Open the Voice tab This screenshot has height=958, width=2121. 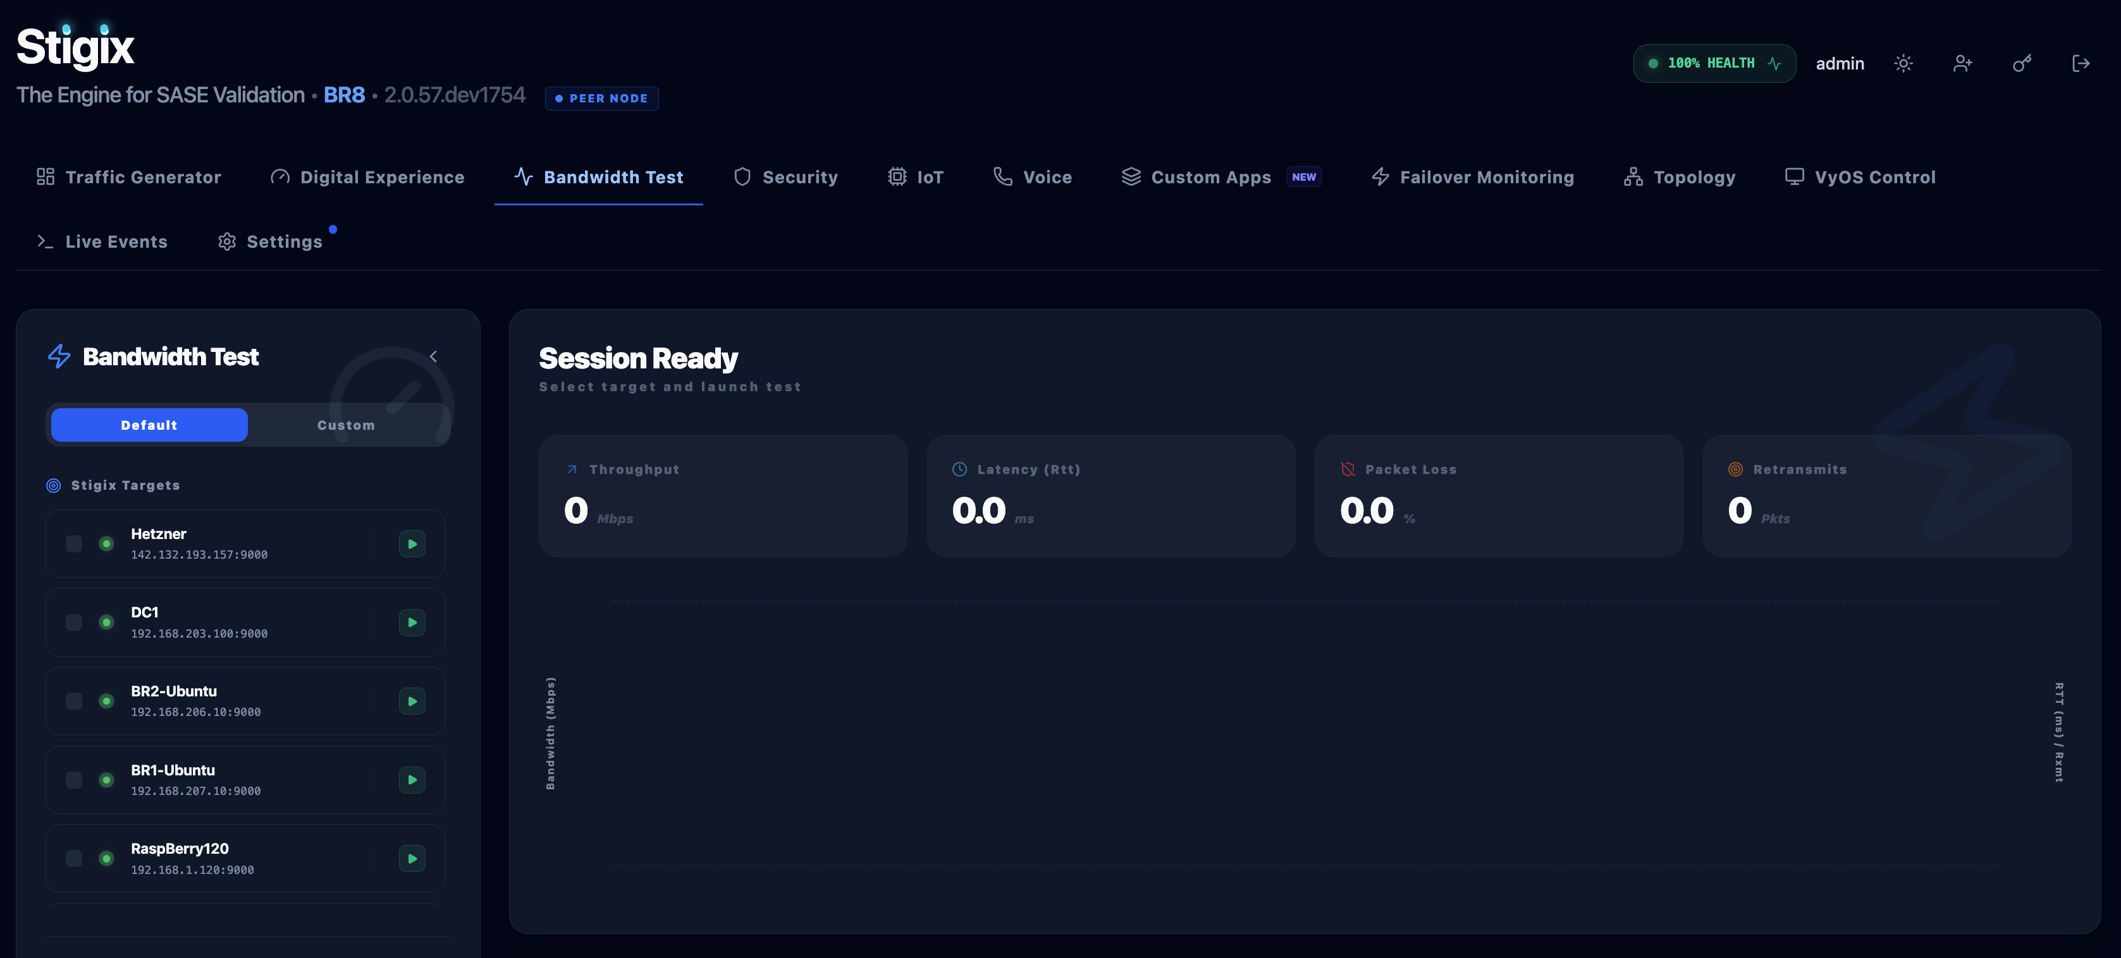tap(1033, 177)
